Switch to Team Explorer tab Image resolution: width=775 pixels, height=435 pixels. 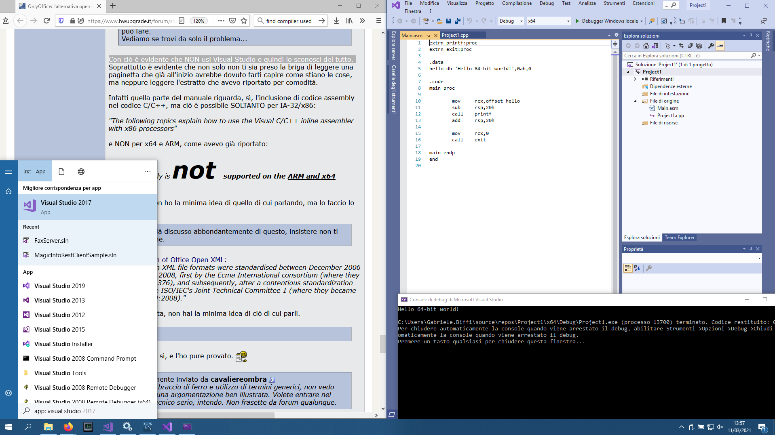680,237
